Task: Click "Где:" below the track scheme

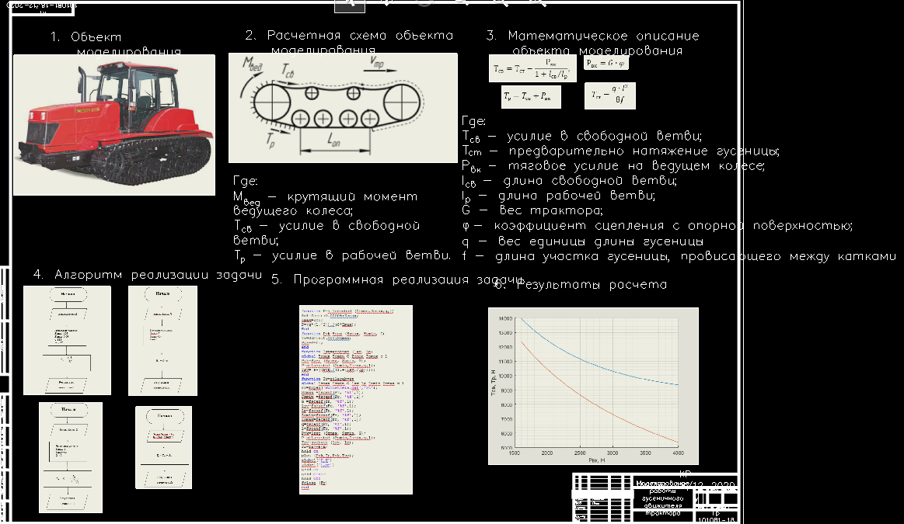Action: pyautogui.click(x=245, y=182)
